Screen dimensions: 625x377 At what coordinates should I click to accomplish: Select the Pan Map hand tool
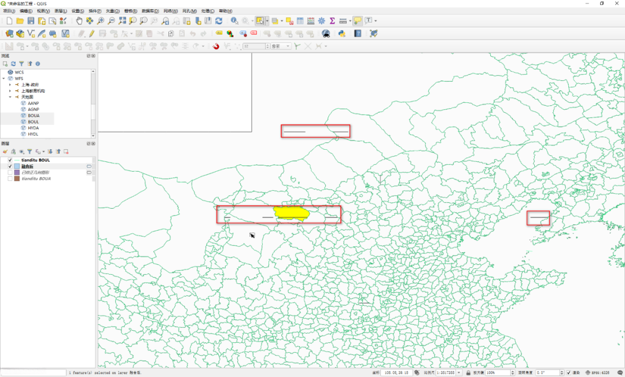(x=79, y=21)
